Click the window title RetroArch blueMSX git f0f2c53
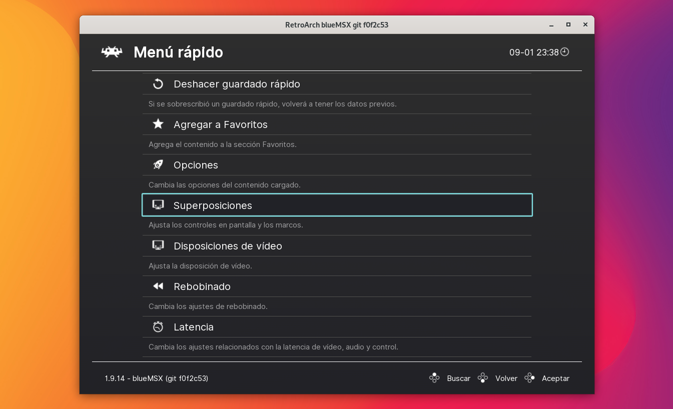 (x=337, y=24)
